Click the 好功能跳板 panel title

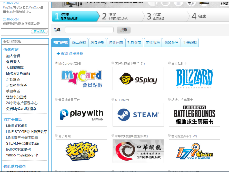[12, 42]
